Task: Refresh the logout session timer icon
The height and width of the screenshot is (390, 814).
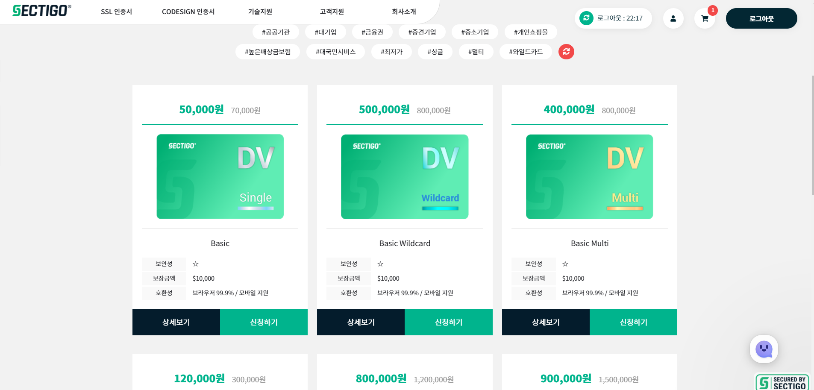Action: [x=586, y=18]
